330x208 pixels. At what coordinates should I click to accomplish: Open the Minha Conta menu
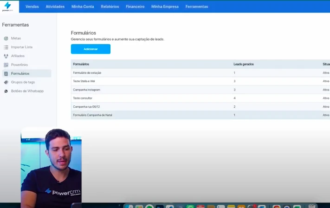83,6
